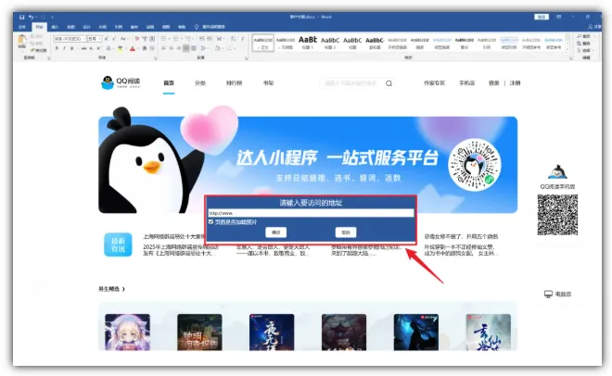
Task: Center text in paragraph group
Action: 171,48
